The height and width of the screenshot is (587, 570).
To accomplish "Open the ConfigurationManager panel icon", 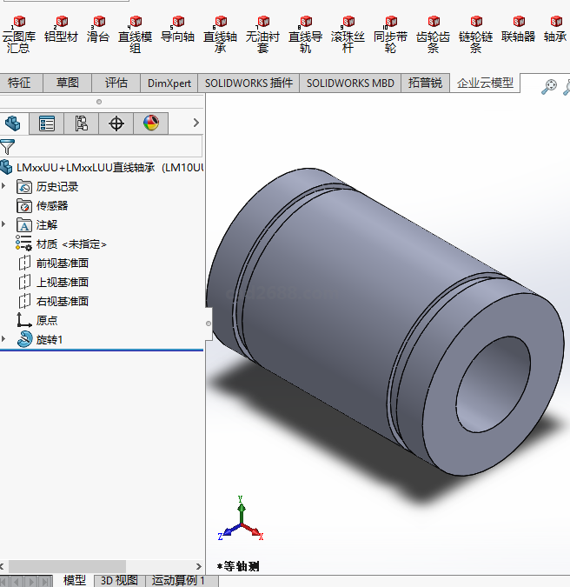I will click(x=82, y=123).
